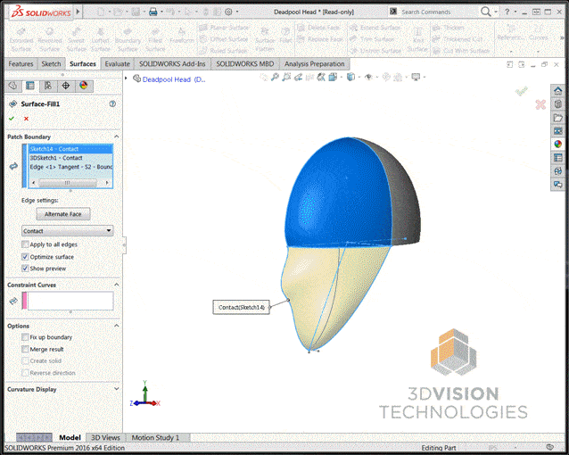Expand the SOLIDWORKS menu arrow
Image resolution: width=569 pixels, height=455 pixels.
tap(78, 12)
